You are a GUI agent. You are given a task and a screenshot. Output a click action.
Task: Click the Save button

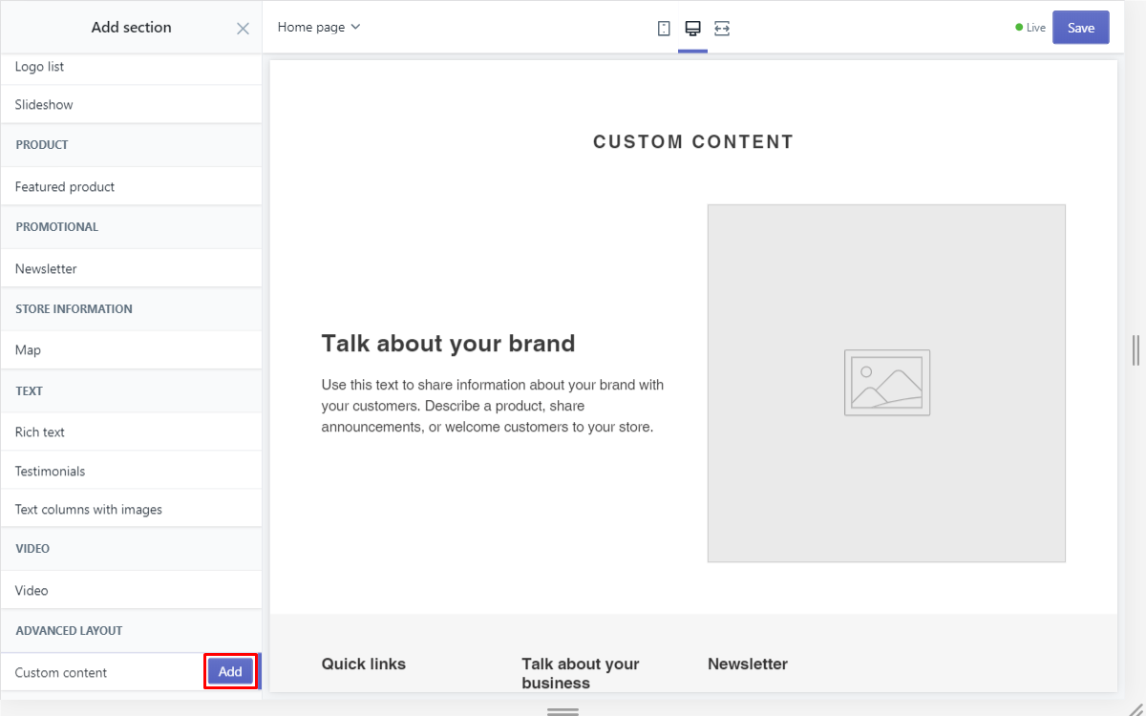(1081, 28)
